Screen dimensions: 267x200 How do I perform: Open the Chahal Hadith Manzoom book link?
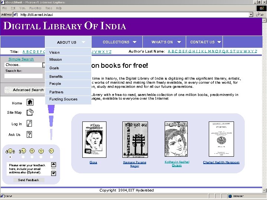coord(221,162)
